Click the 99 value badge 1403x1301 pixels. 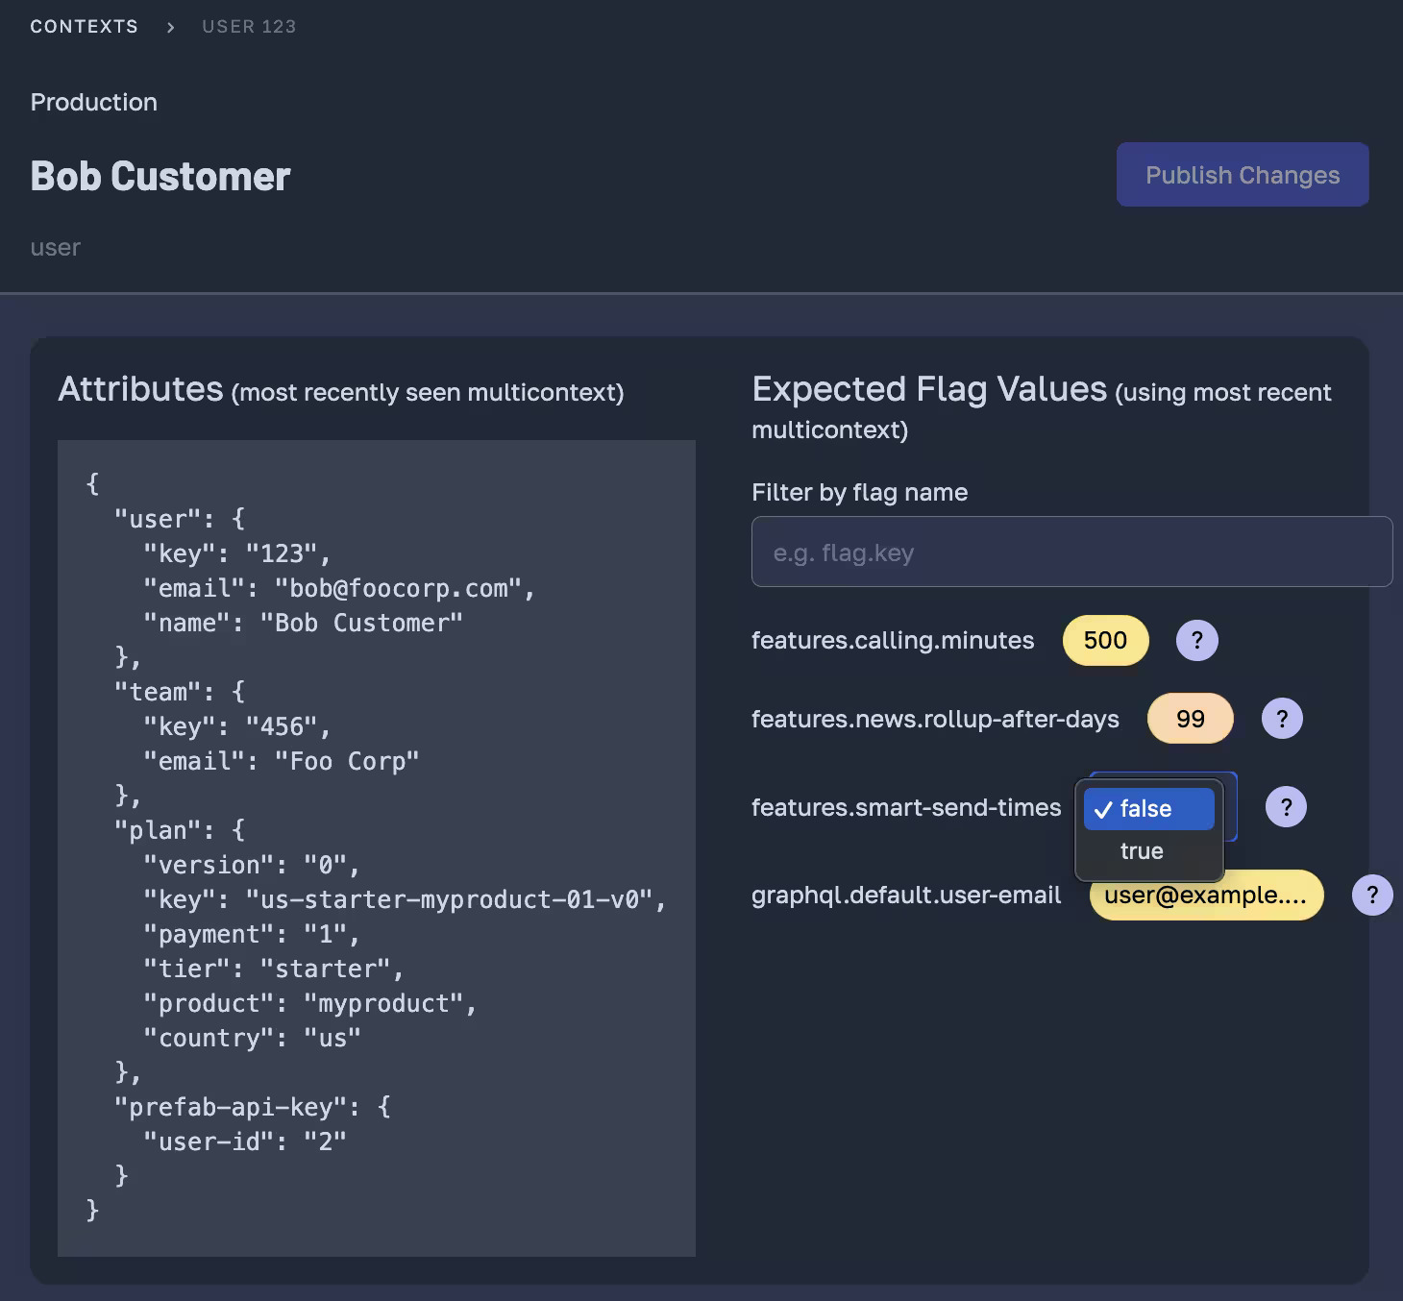(x=1191, y=719)
